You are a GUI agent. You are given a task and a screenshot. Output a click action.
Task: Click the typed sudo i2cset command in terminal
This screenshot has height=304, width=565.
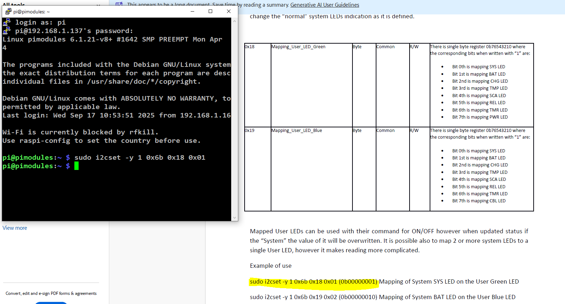[140, 158]
